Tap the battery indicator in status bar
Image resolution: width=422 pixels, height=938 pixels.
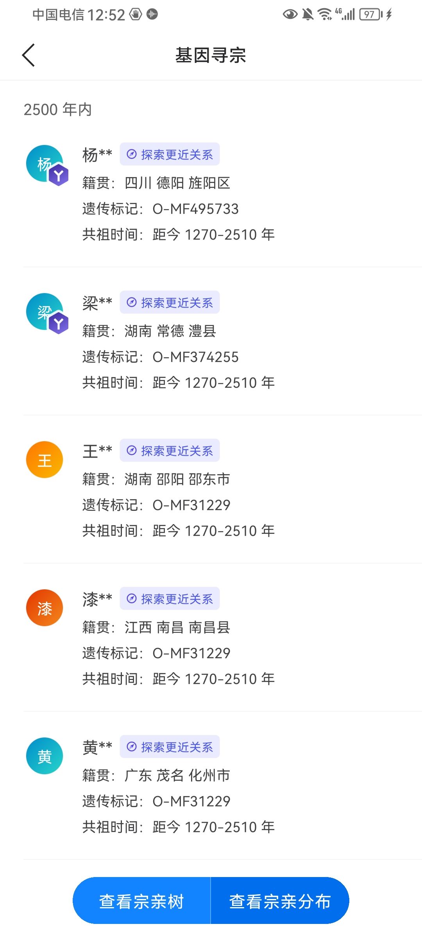click(370, 15)
